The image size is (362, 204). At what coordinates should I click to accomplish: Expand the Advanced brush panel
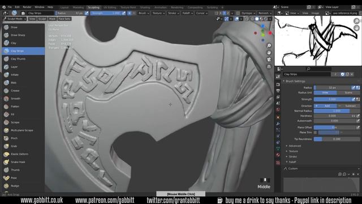coord(295,146)
